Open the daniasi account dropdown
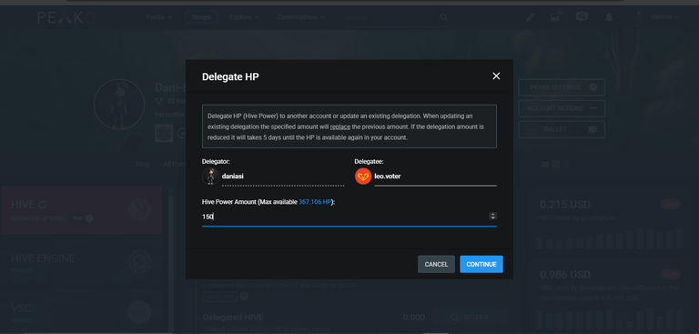The image size is (699, 334). coord(664,17)
